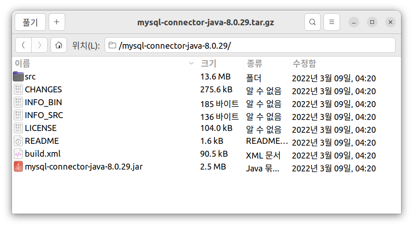Open the hamburger menu button
Viewport: 413px width, 227px height.
(332, 22)
